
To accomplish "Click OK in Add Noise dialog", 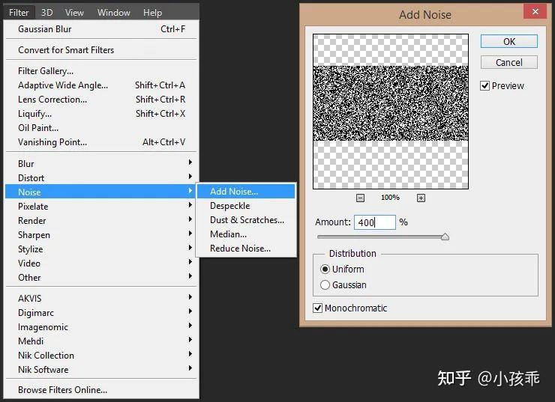I will point(509,42).
